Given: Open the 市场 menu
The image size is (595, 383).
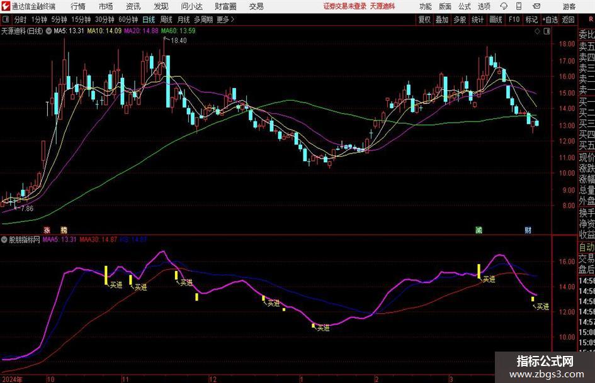Looking at the screenshot, I should coord(106,6).
